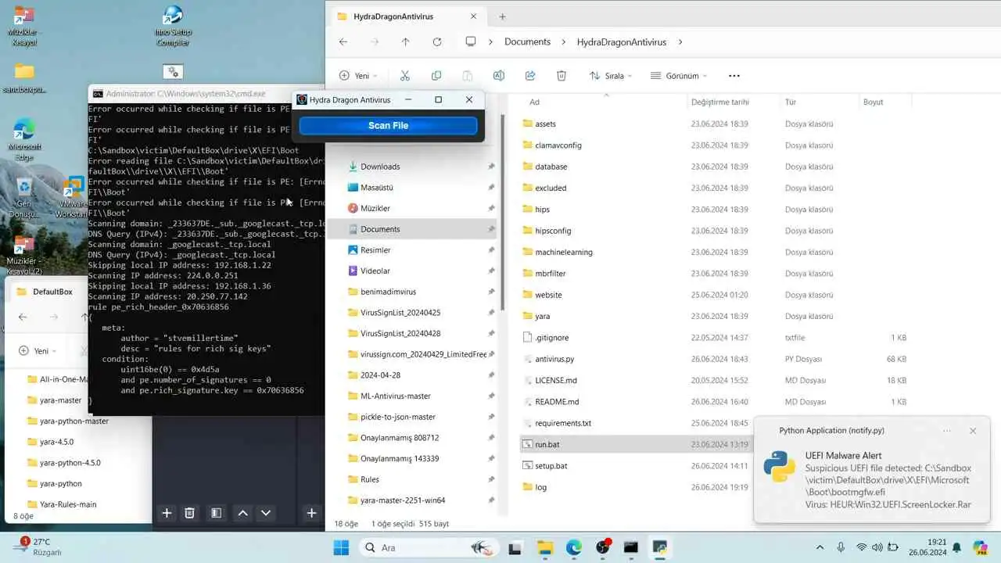Sort by Değiştirme tarihi column header

click(x=719, y=102)
